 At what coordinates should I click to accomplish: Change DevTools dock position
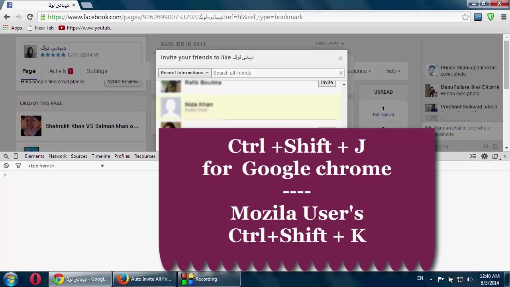pyautogui.click(x=495, y=156)
